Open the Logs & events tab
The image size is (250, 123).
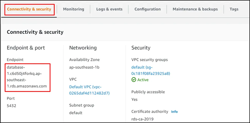pyautogui.click(x=109, y=9)
